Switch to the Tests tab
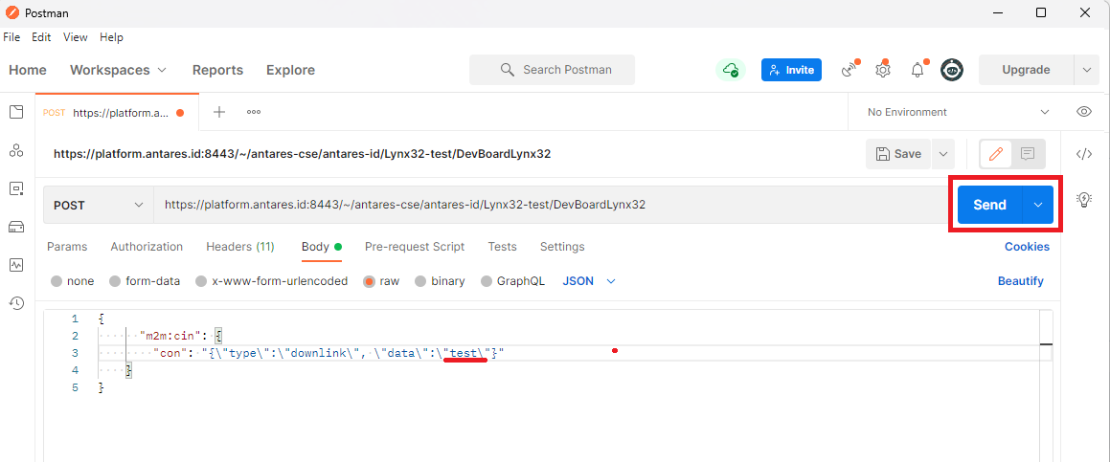 502,247
